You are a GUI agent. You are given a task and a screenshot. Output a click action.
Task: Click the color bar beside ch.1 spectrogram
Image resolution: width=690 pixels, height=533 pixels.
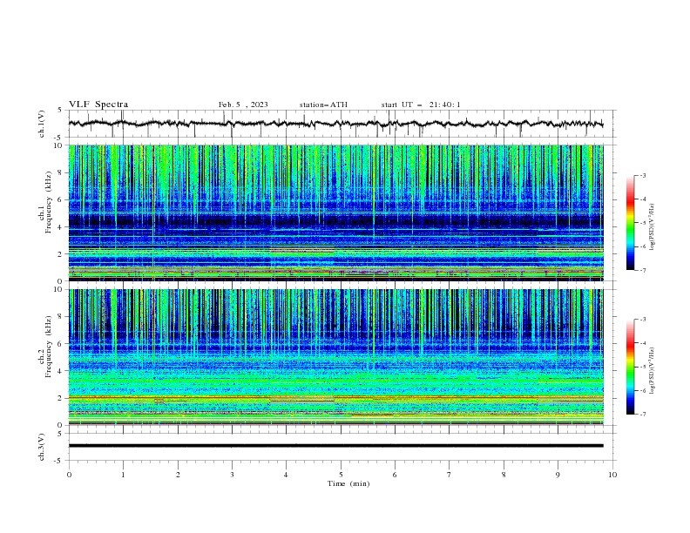tap(630, 223)
